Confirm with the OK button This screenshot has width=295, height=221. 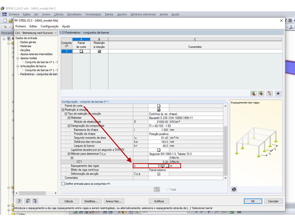(x=253, y=201)
